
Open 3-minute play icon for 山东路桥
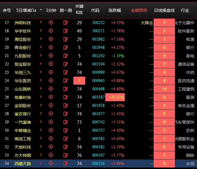tap(51, 89)
